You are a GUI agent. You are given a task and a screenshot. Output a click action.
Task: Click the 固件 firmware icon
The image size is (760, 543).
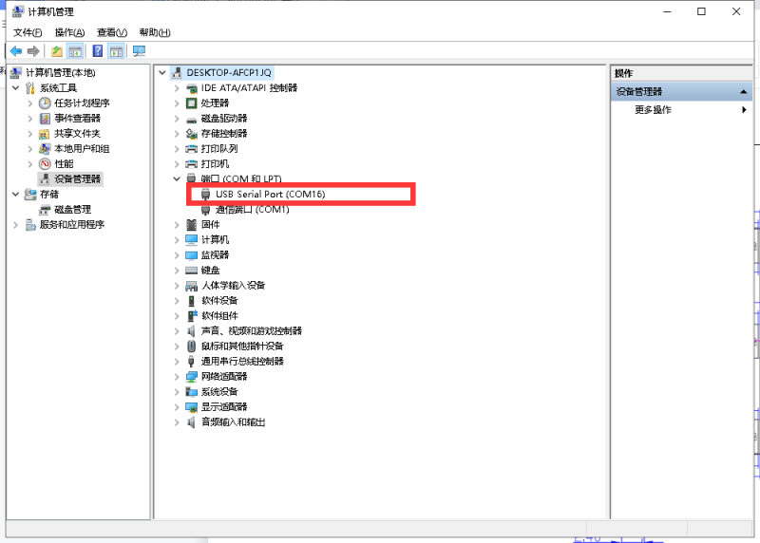click(192, 225)
